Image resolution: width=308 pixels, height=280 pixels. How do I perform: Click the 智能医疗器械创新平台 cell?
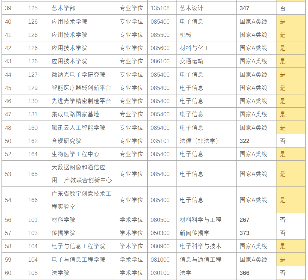coord(81,88)
